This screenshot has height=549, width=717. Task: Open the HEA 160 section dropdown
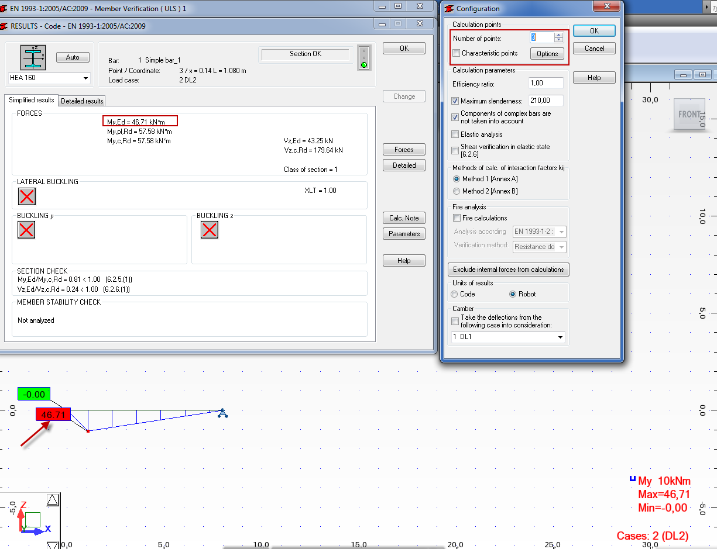pyautogui.click(x=85, y=77)
